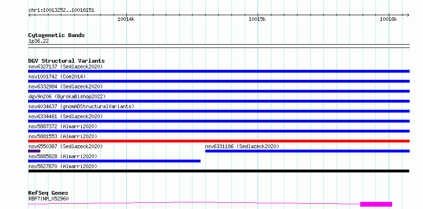423x209 pixels.
Task: Click the DGV Structural Variants track heading
Action: click(67, 61)
